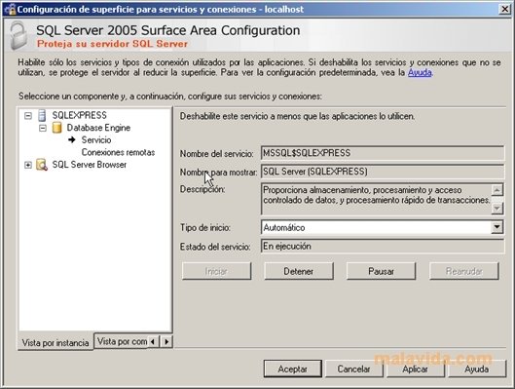Click the 'Proteja su servidor SQL Server' text
This screenshot has width=515, height=389.
[112, 44]
